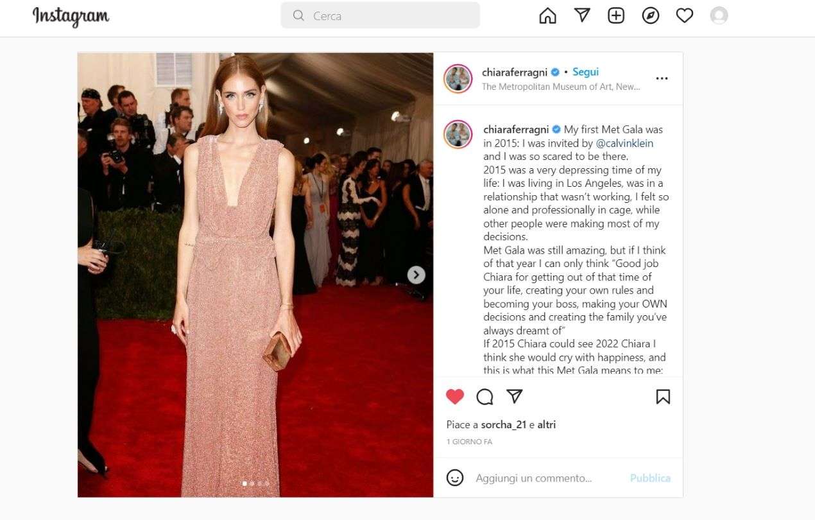Click the Instagram logo
The width and height of the screenshot is (815, 520).
coord(71,16)
